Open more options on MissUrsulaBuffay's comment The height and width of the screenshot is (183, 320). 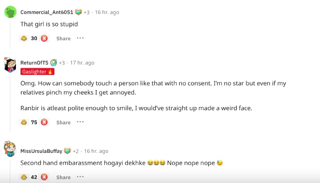pyautogui.click(x=80, y=177)
